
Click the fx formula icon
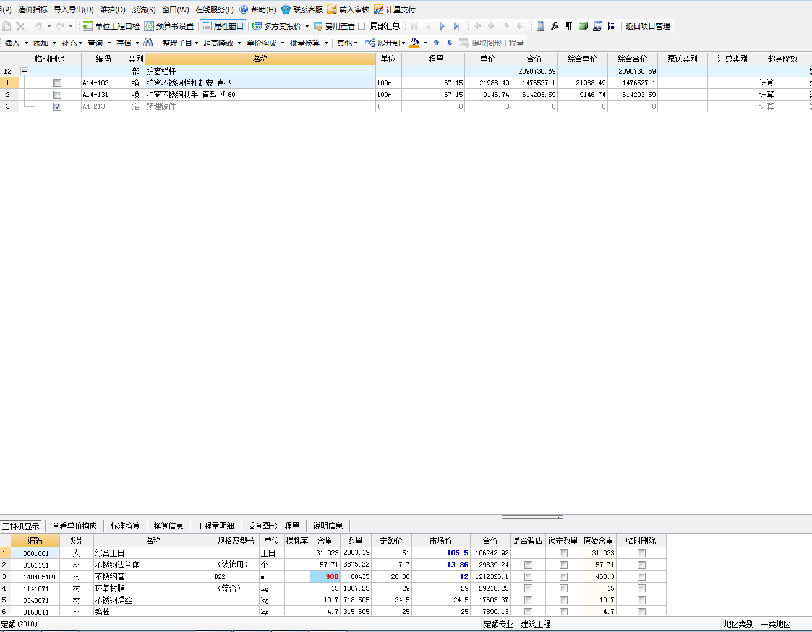coord(555,26)
